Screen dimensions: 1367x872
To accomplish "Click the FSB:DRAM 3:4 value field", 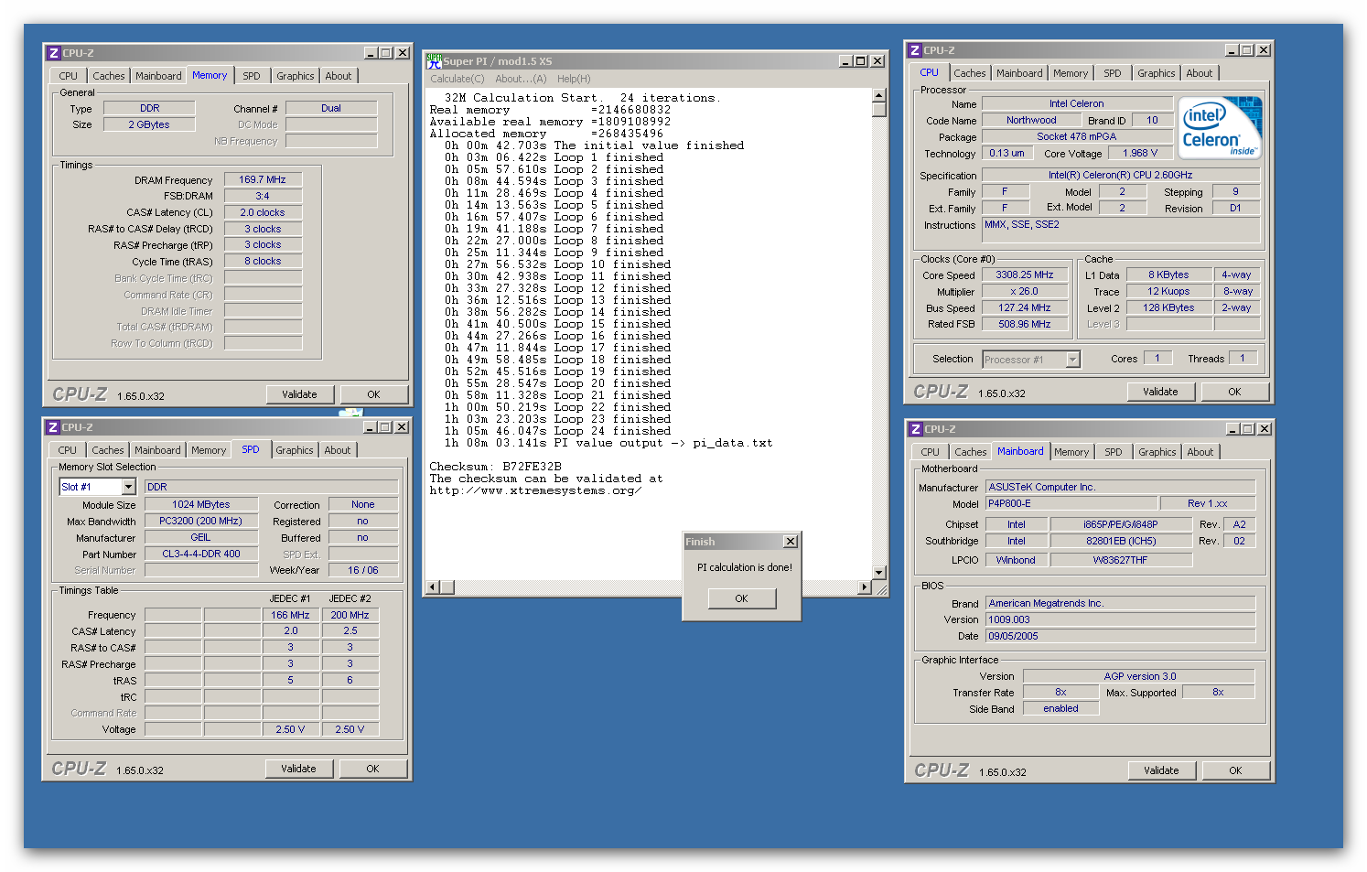I will tap(263, 196).
